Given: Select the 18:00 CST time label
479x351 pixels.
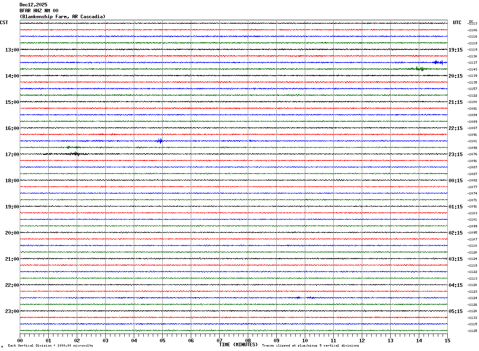Looking at the screenshot, I should [12, 181].
